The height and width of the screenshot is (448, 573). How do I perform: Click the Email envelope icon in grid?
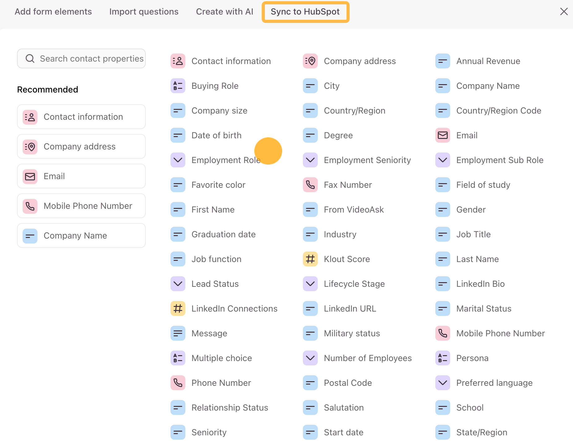(x=443, y=135)
